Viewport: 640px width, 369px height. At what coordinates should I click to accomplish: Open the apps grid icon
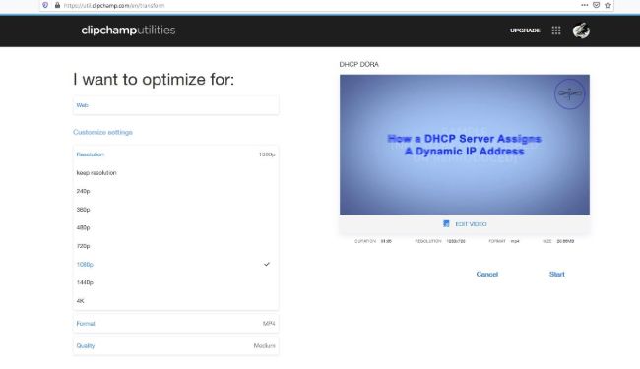pos(556,31)
